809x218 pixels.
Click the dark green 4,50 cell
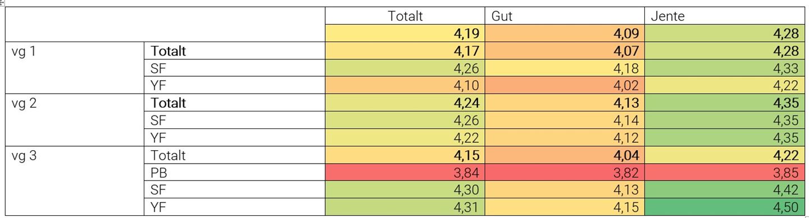pyautogui.click(x=724, y=207)
